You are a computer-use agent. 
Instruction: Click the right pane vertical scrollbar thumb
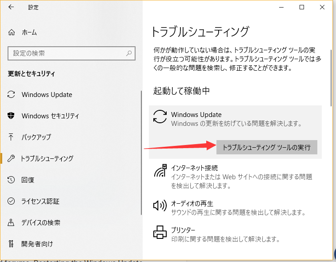331,77
